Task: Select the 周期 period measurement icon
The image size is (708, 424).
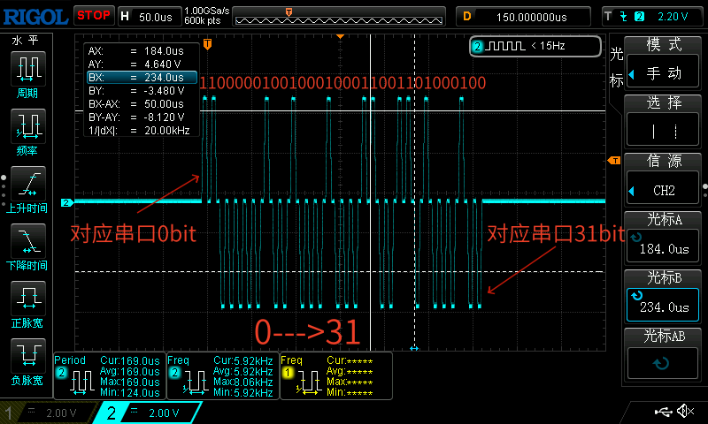Action: click(x=28, y=74)
